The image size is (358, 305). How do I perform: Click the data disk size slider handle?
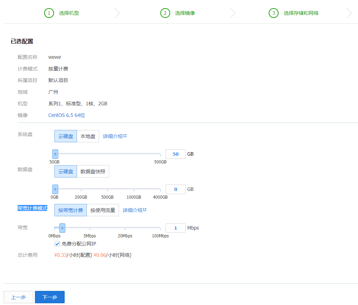pyautogui.click(x=55, y=189)
